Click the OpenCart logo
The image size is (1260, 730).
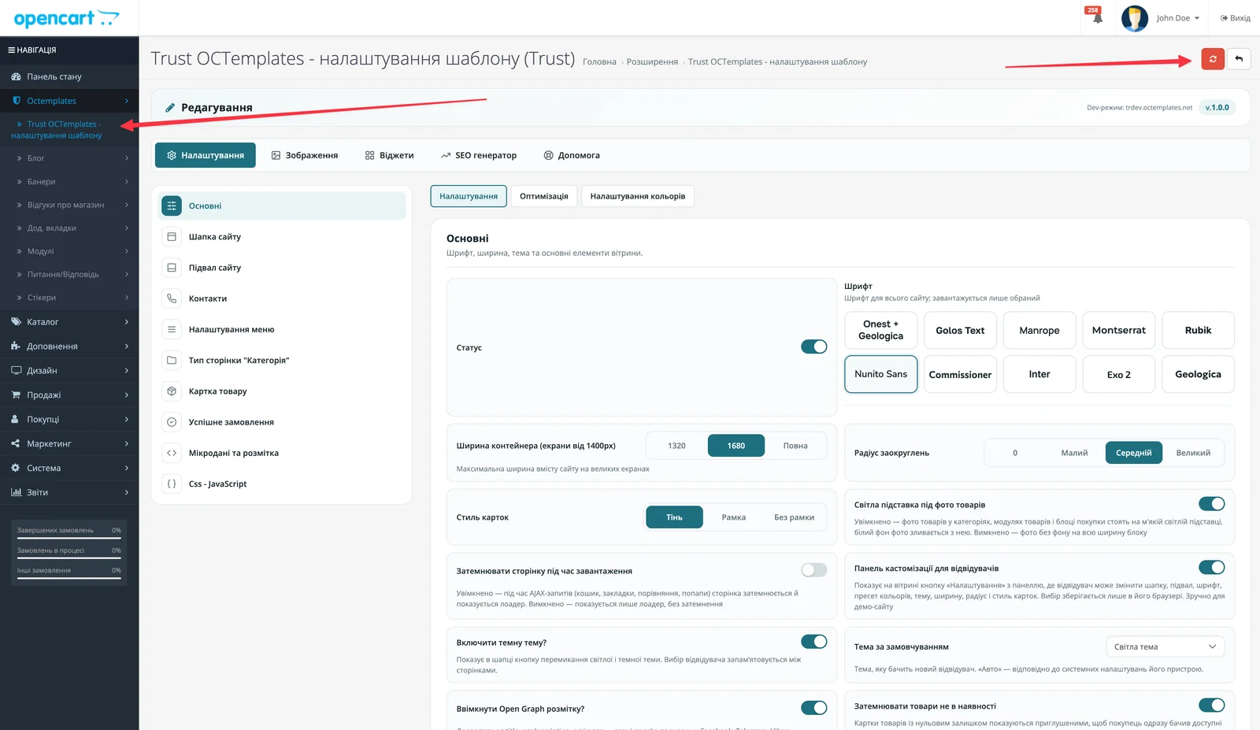click(66, 18)
